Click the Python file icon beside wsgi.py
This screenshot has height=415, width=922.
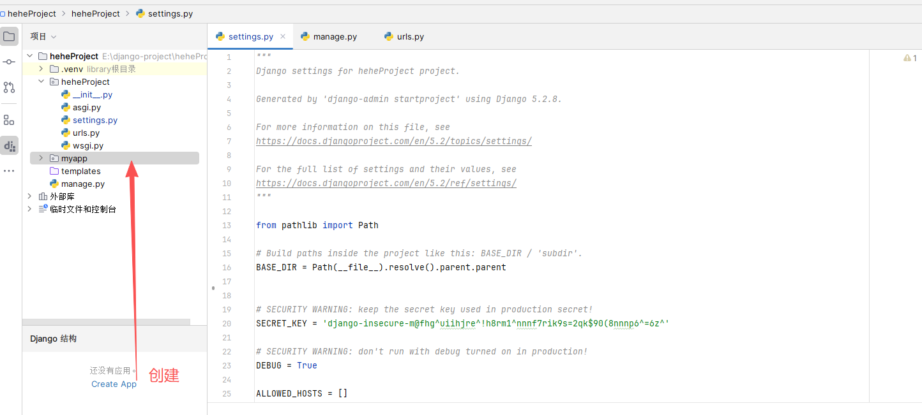65,145
